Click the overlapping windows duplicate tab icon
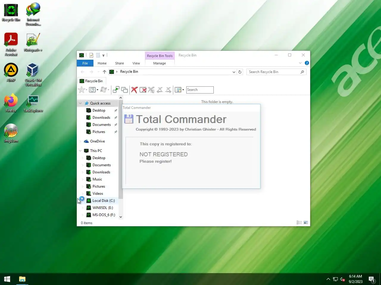The image size is (381, 285). (124, 90)
